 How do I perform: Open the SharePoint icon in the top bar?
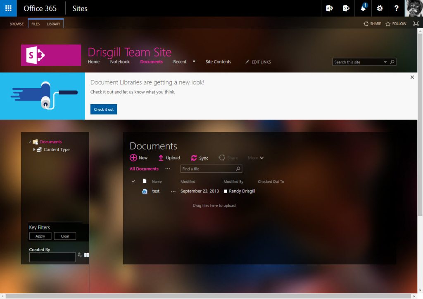346,8
